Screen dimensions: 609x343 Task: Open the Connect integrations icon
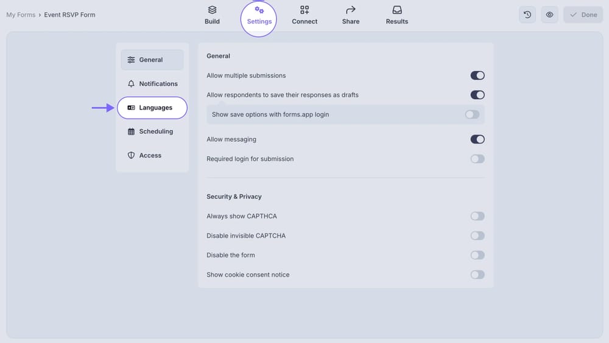pyautogui.click(x=304, y=10)
